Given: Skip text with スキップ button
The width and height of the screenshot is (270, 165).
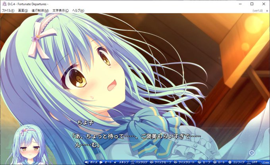Looking at the screenshot, I should [121, 162].
